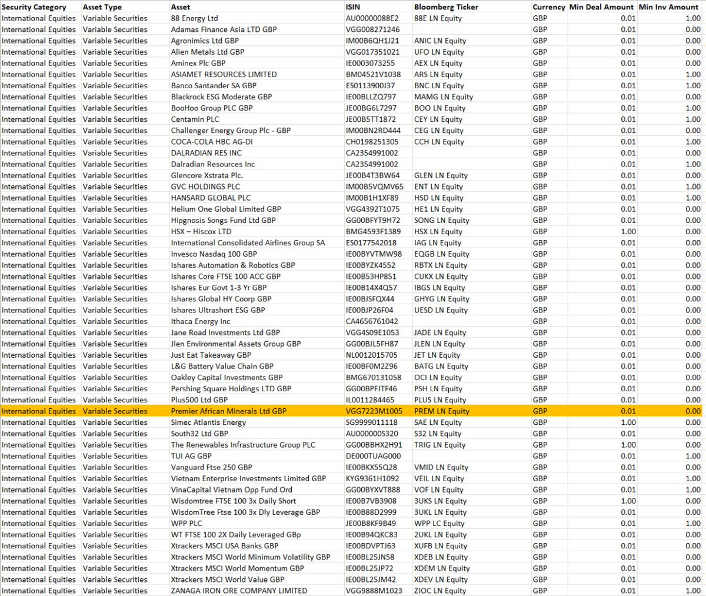Click ticker CCH LN Equity

pos(439,142)
